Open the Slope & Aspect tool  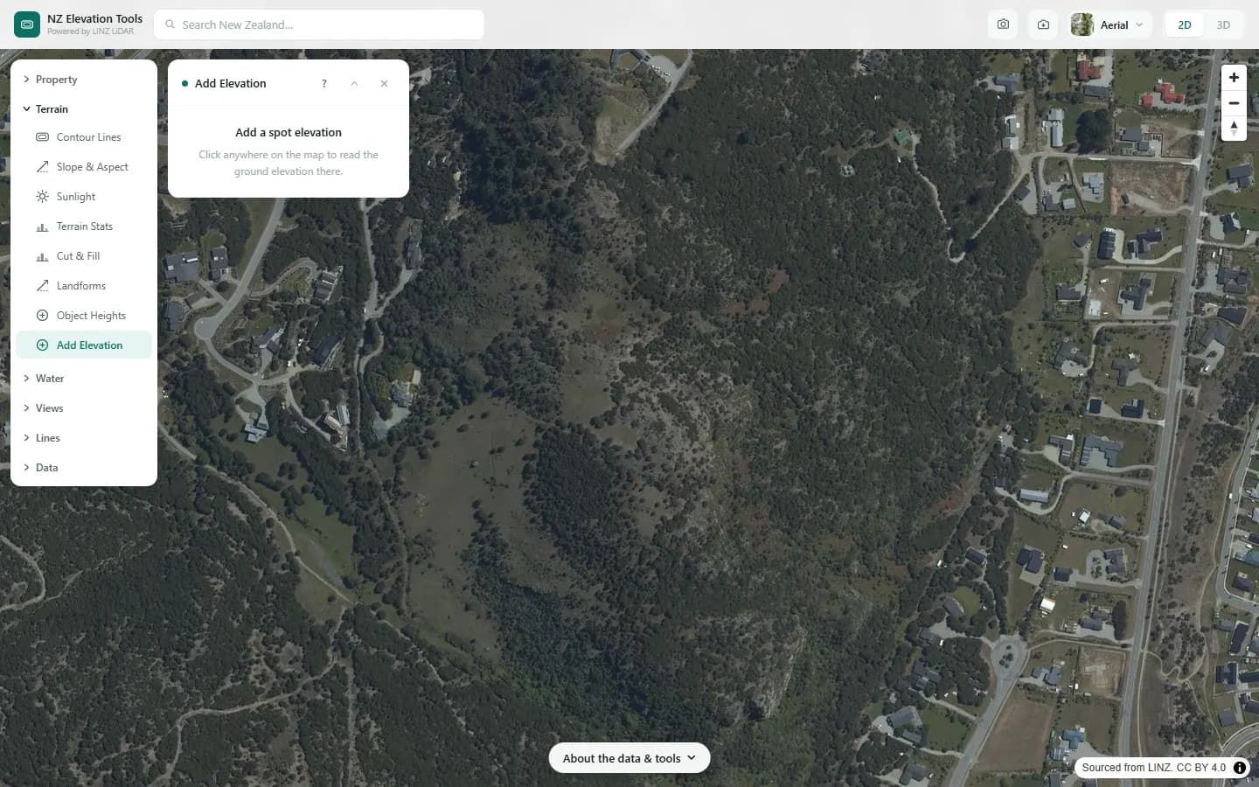(x=84, y=167)
